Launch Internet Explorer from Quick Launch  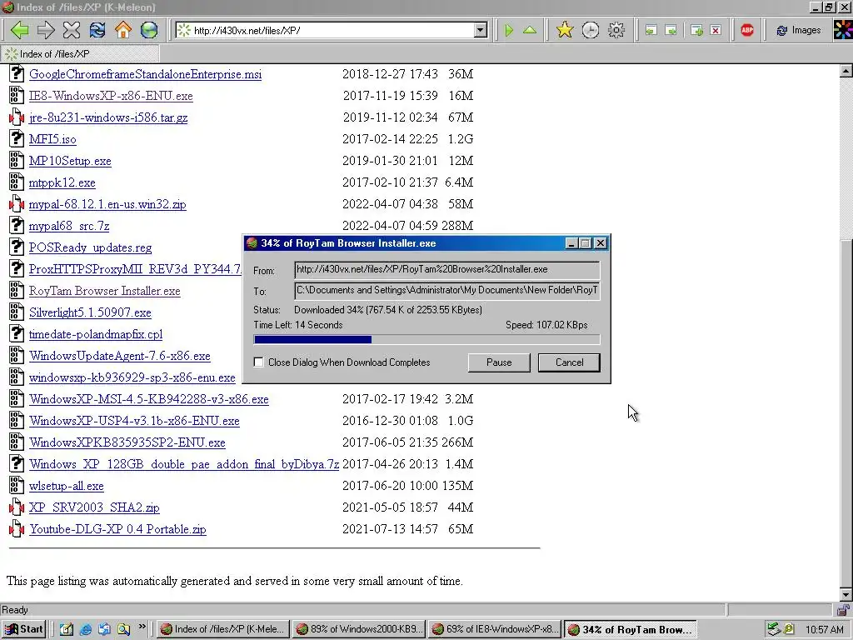(86, 630)
